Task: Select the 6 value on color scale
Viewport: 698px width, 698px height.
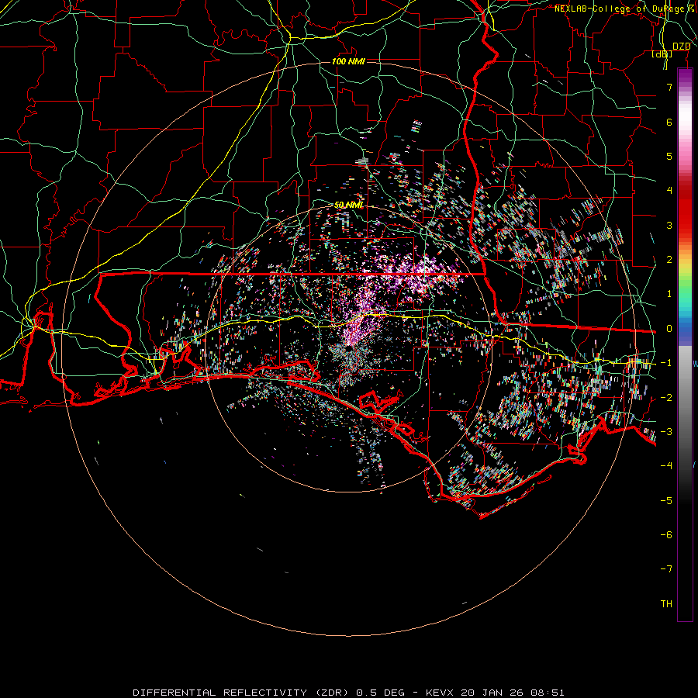Action: [669, 122]
